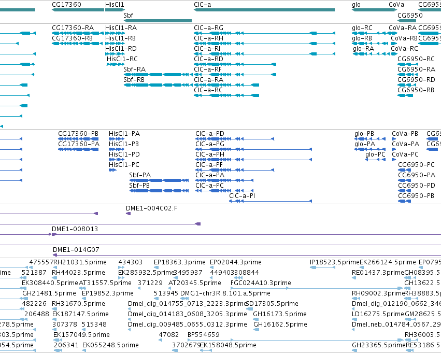The height and width of the screenshot is (353, 441).
Task: Click the CG17360 gene-level label
Action: [x=66, y=5]
